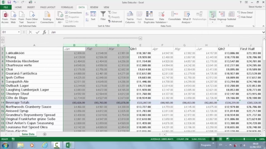Open Relationships tool
The width and height of the screenshot is (266, 149).
(x=199, y=16)
